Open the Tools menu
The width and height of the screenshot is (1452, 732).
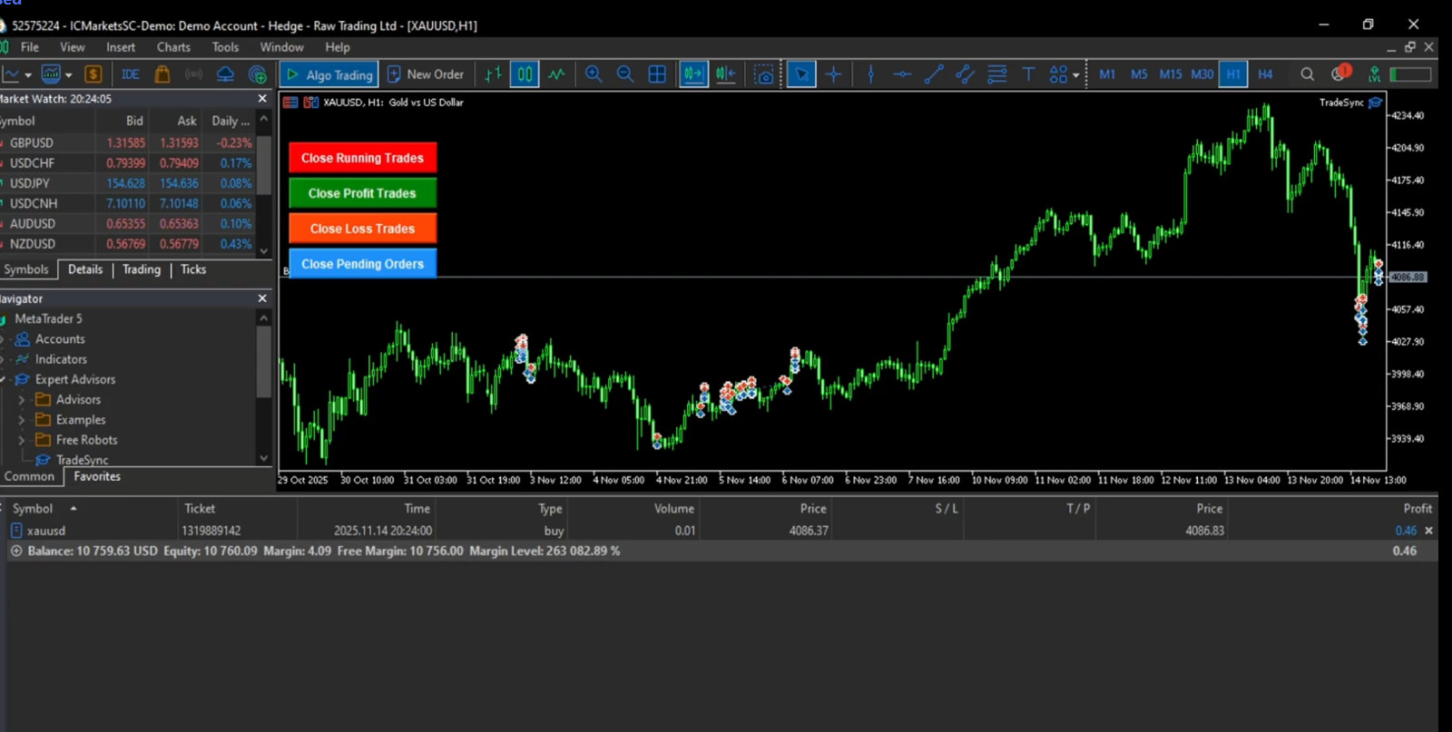(225, 47)
